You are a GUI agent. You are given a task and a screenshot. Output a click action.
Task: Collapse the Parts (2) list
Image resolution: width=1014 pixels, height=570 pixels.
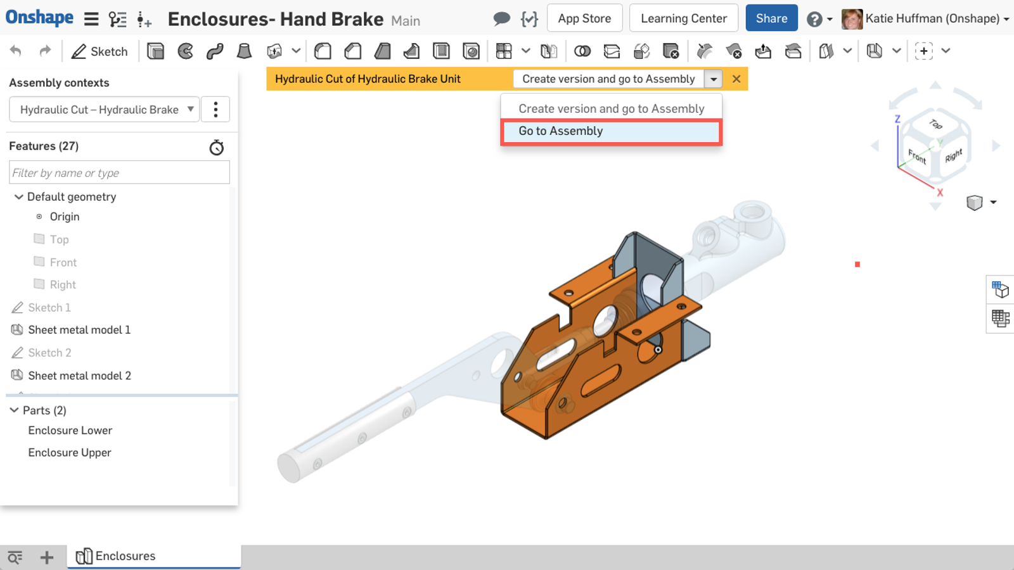pos(14,410)
